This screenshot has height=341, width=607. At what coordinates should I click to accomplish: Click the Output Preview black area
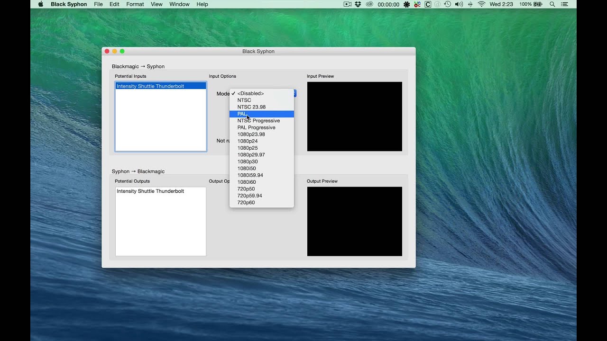coord(355,221)
